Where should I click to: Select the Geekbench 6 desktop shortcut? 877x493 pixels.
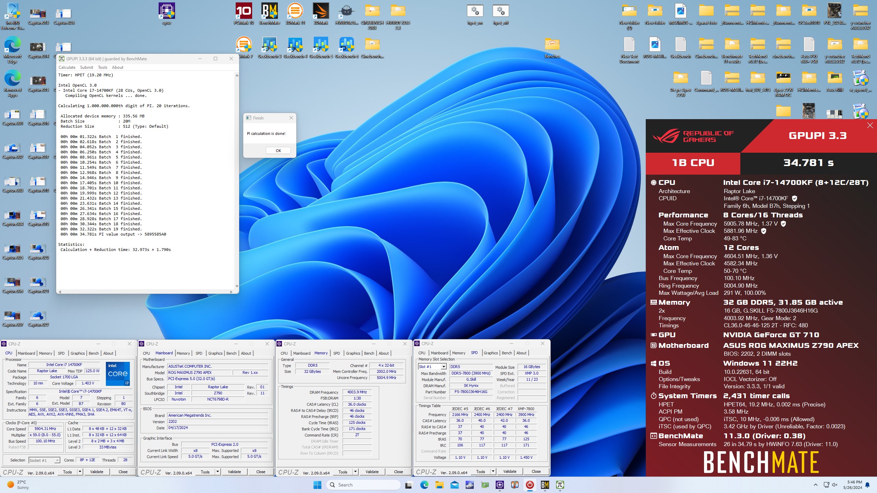pyautogui.click(x=346, y=47)
